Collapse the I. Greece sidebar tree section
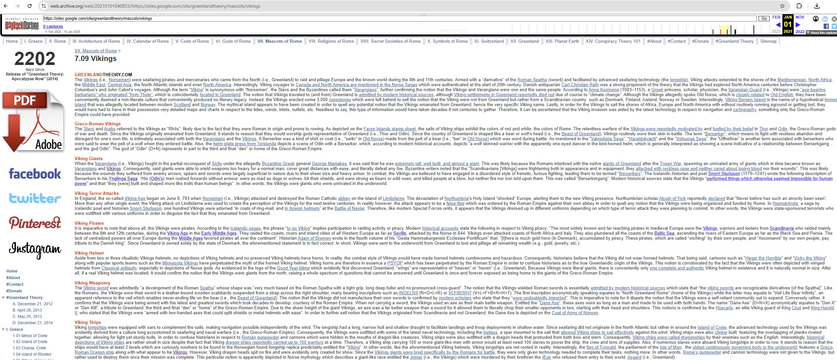837x360 pixels. (3, 330)
